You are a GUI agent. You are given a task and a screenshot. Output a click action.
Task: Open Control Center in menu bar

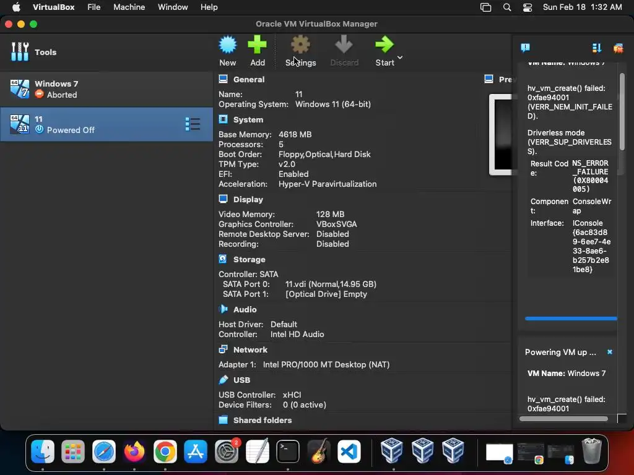[528, 7]
